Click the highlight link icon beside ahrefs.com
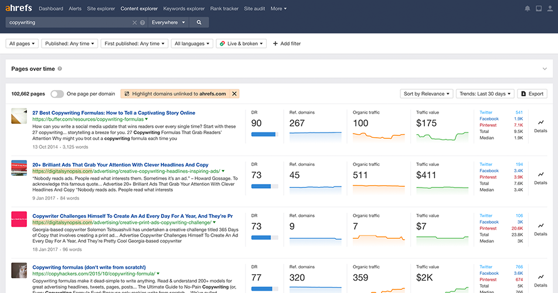558x293 pixels. (127, 94)
